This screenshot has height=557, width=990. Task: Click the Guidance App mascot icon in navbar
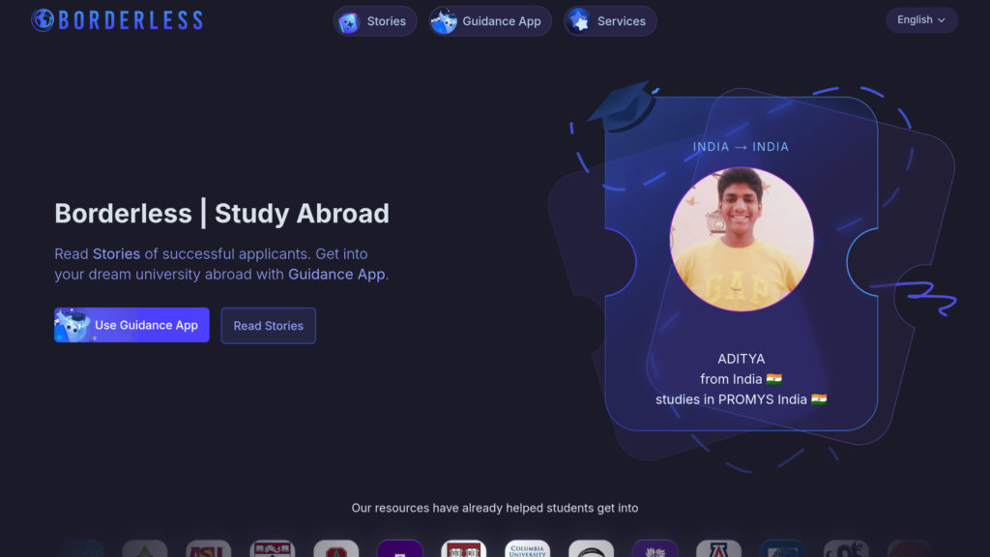(x=445, y=21)
